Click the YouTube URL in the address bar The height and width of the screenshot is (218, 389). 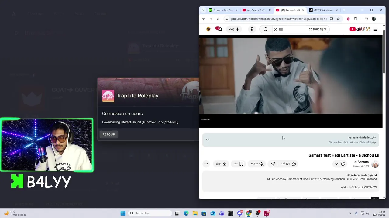pyautogui.click(x=279, y=19)
